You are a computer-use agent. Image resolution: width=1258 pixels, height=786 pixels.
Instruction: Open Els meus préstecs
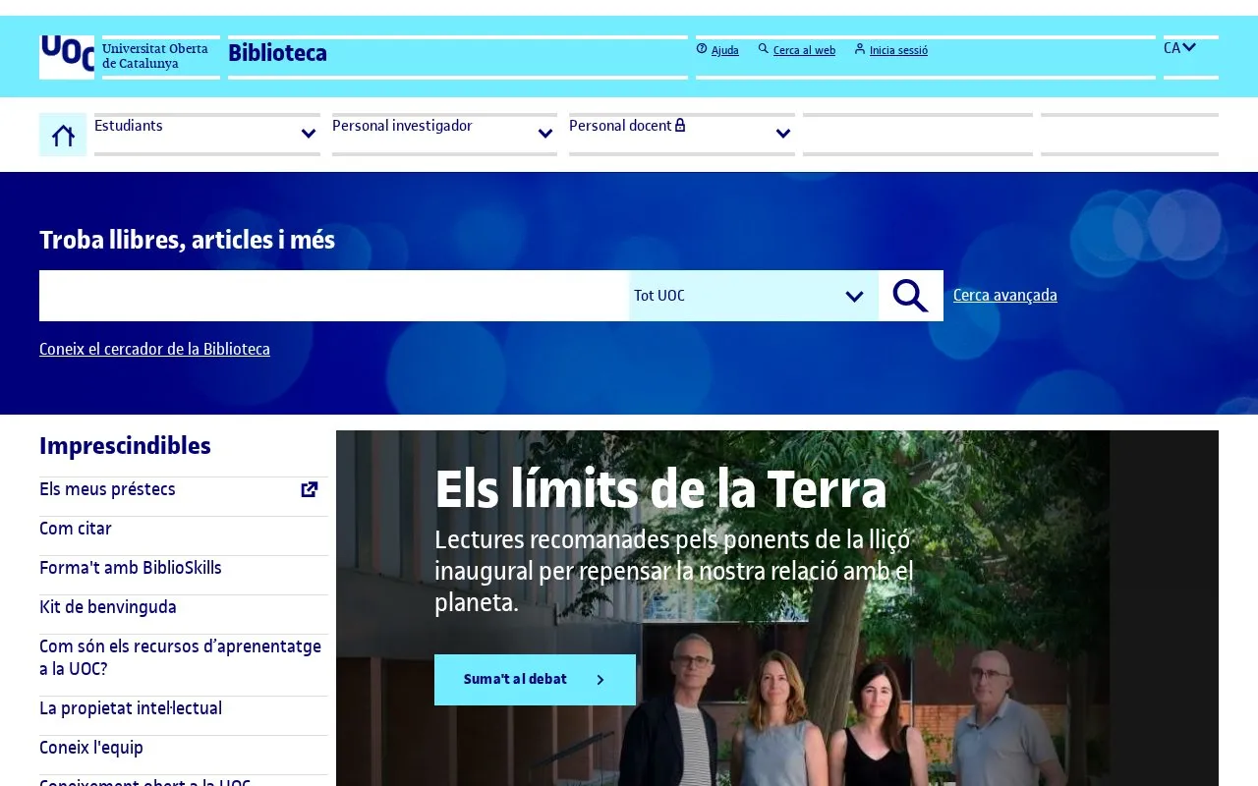point(107,489)
